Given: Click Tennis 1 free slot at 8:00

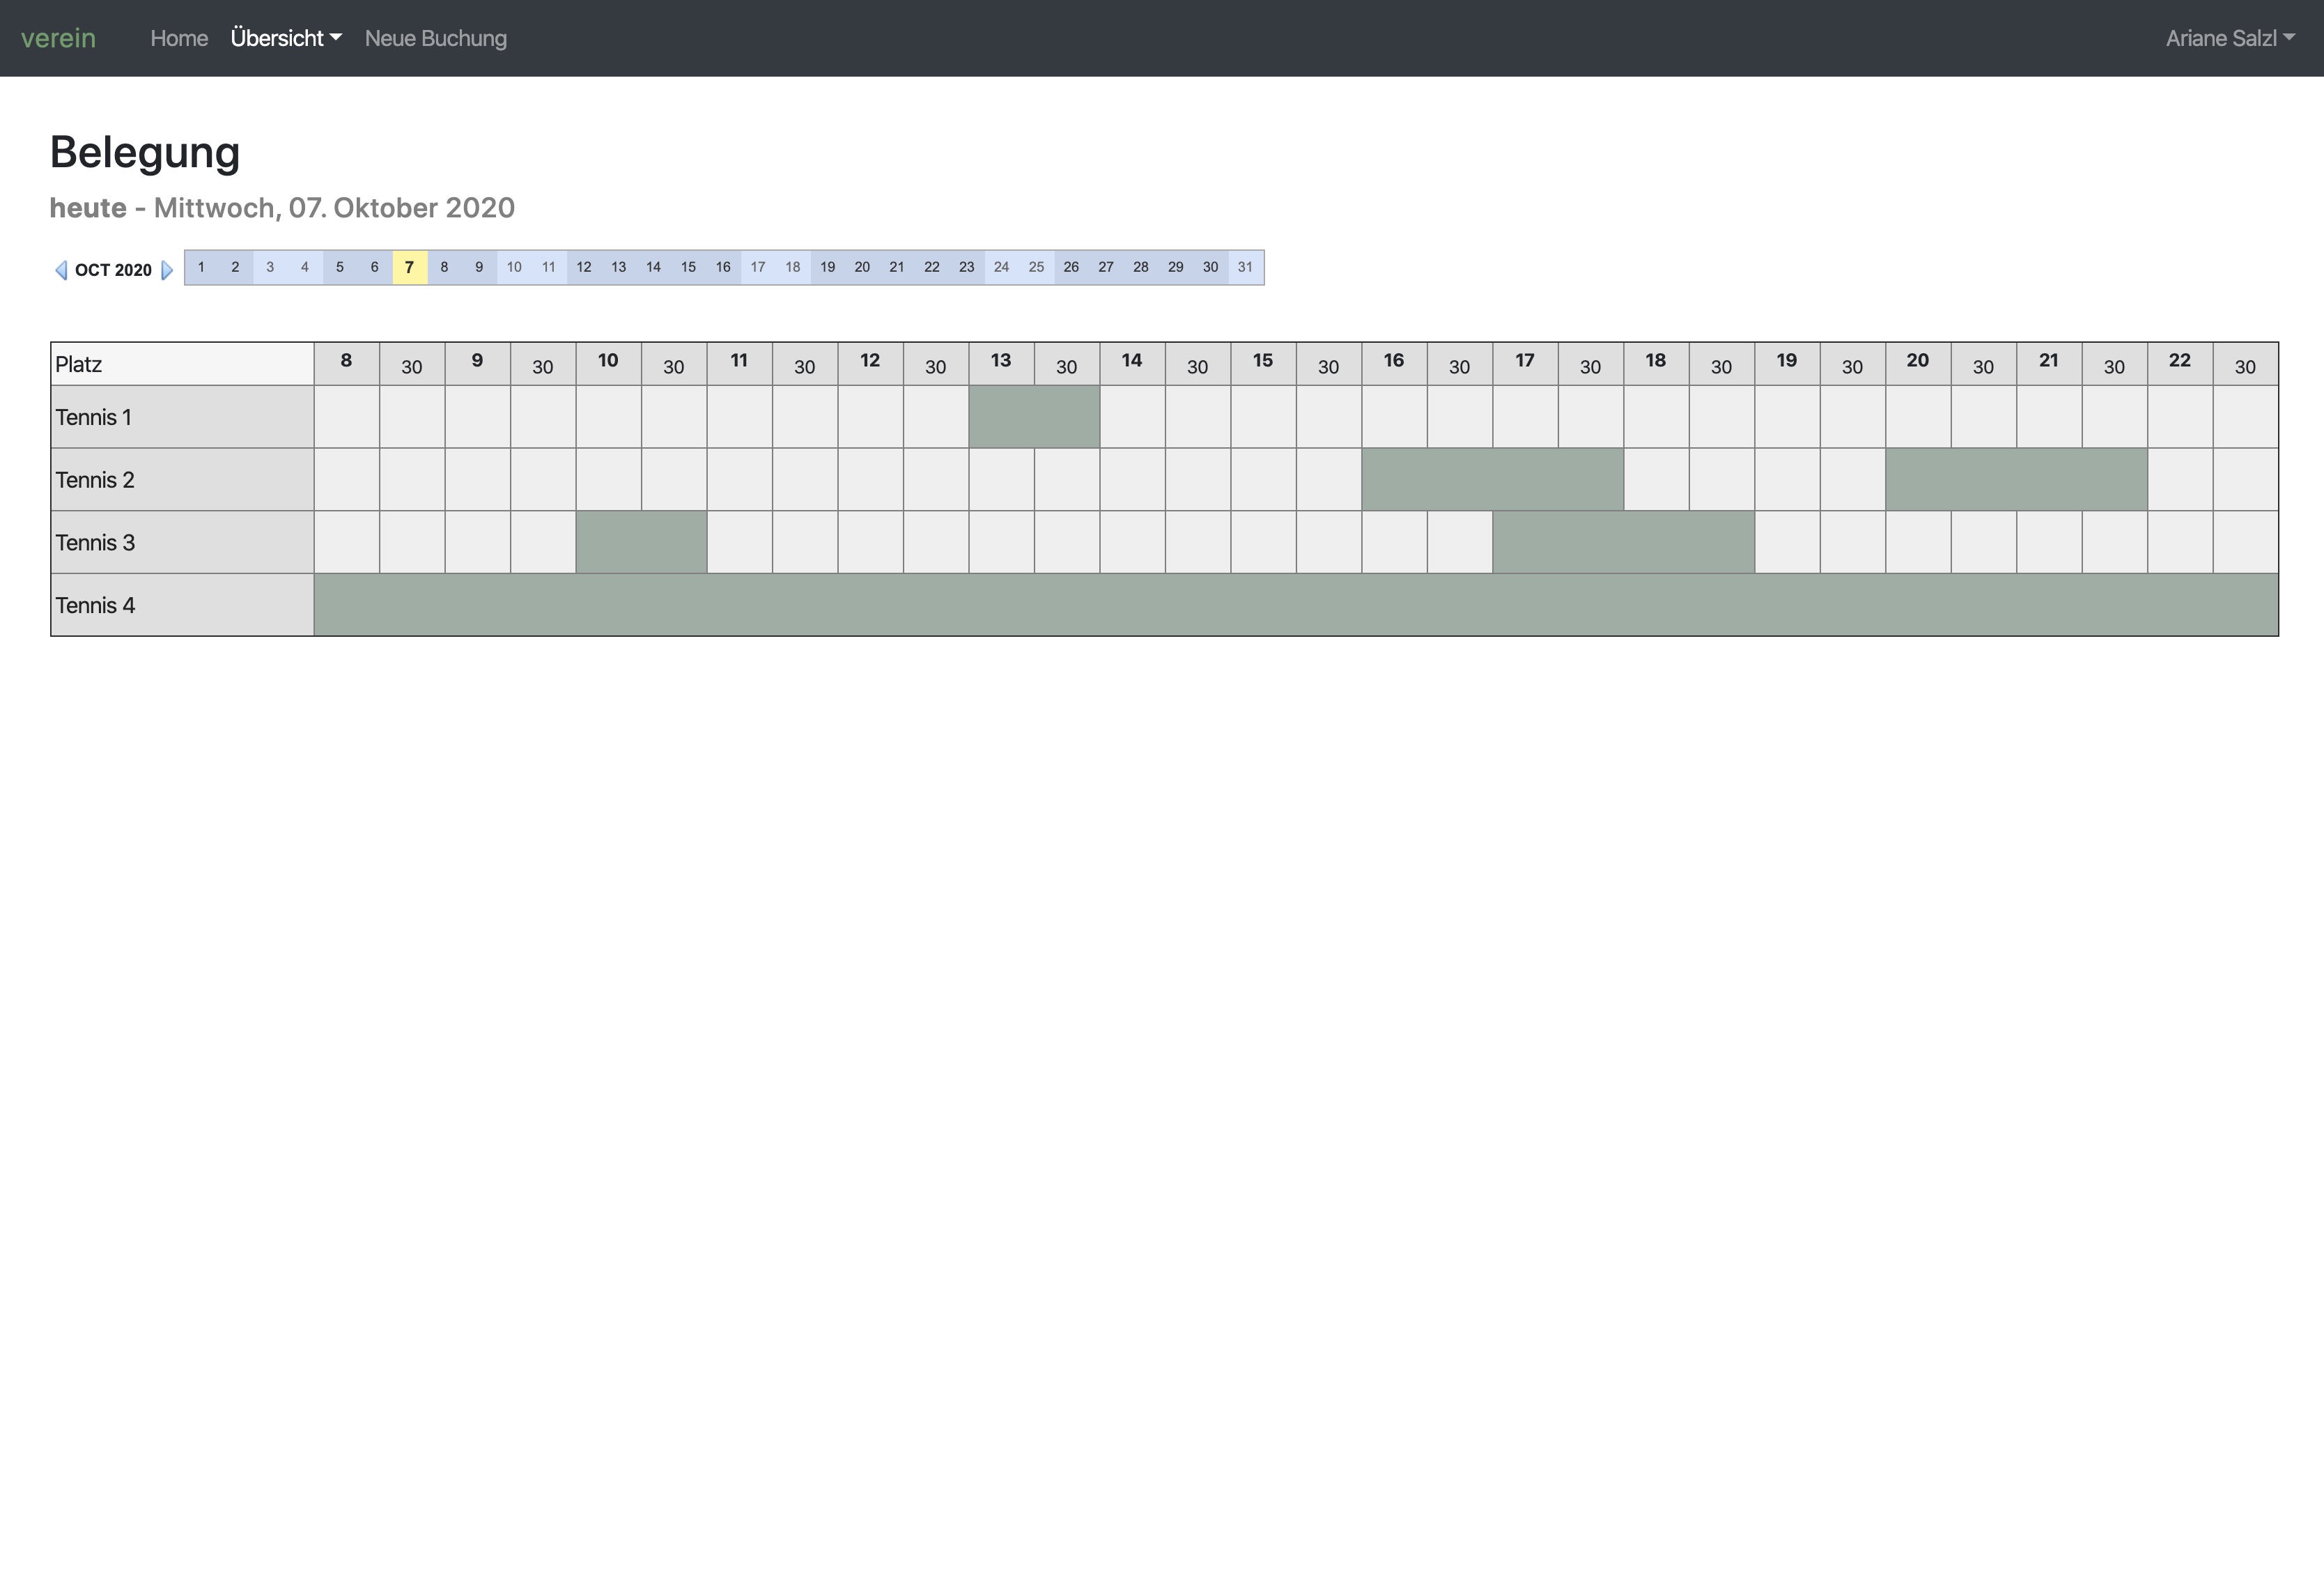Looking at the screenshot, I should click(x=347, y=417).
